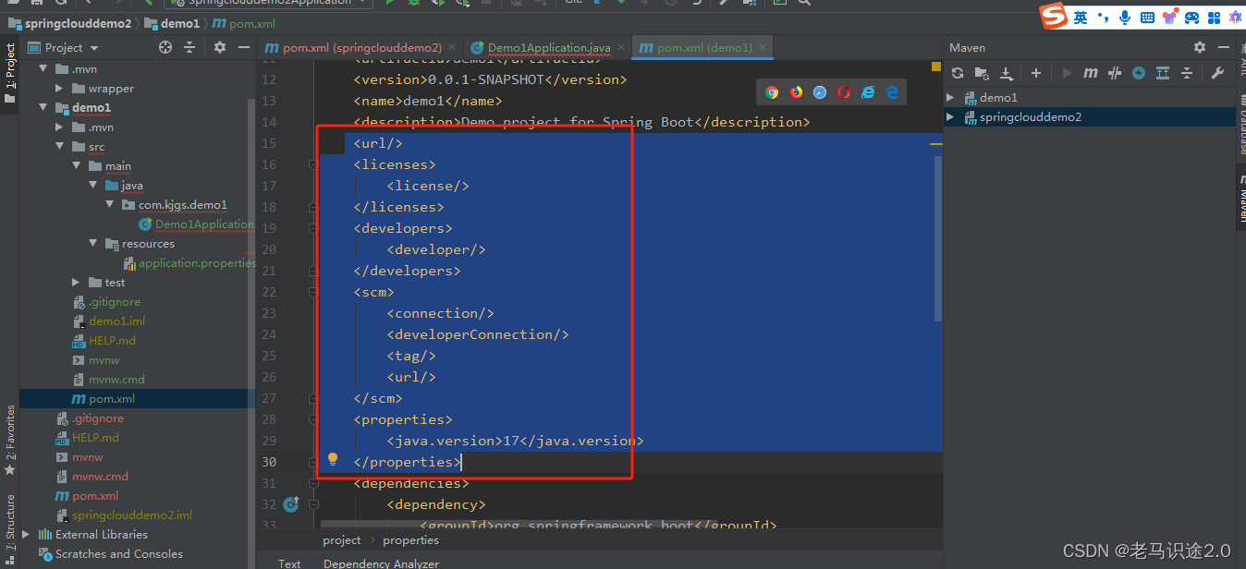The image size is (1246, 569).
Task: Toggle Skip Tests mode lightning icon
Action: pos(1139,73)
